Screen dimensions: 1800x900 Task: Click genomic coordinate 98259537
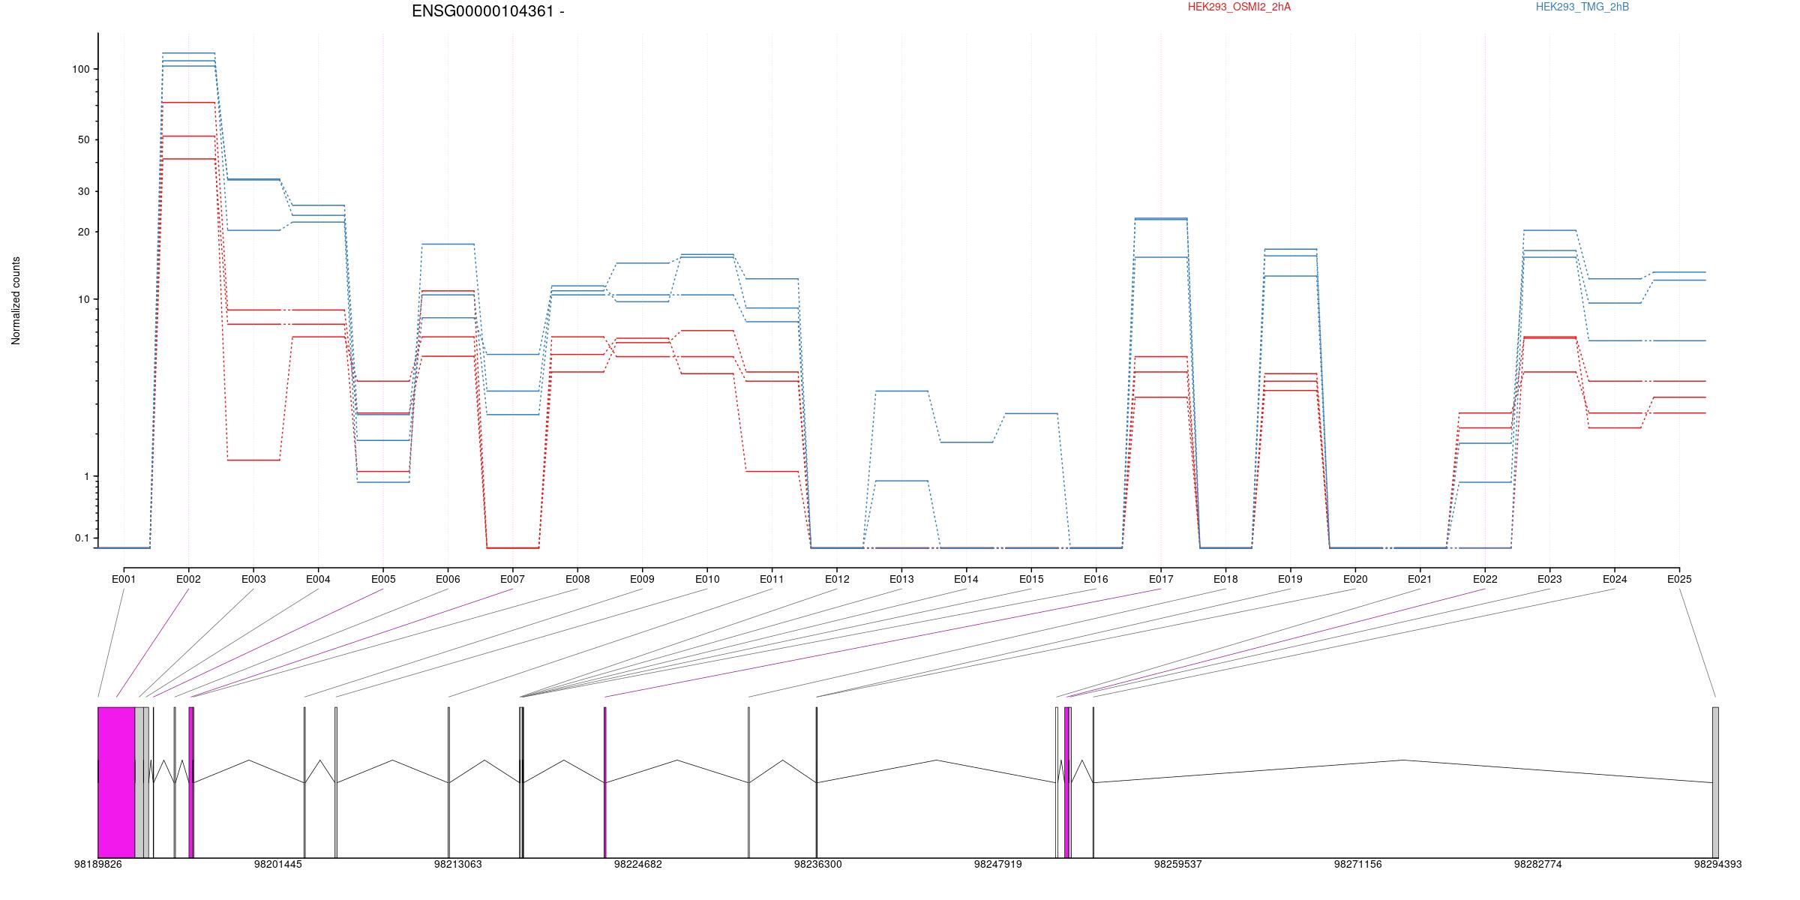1178,864
